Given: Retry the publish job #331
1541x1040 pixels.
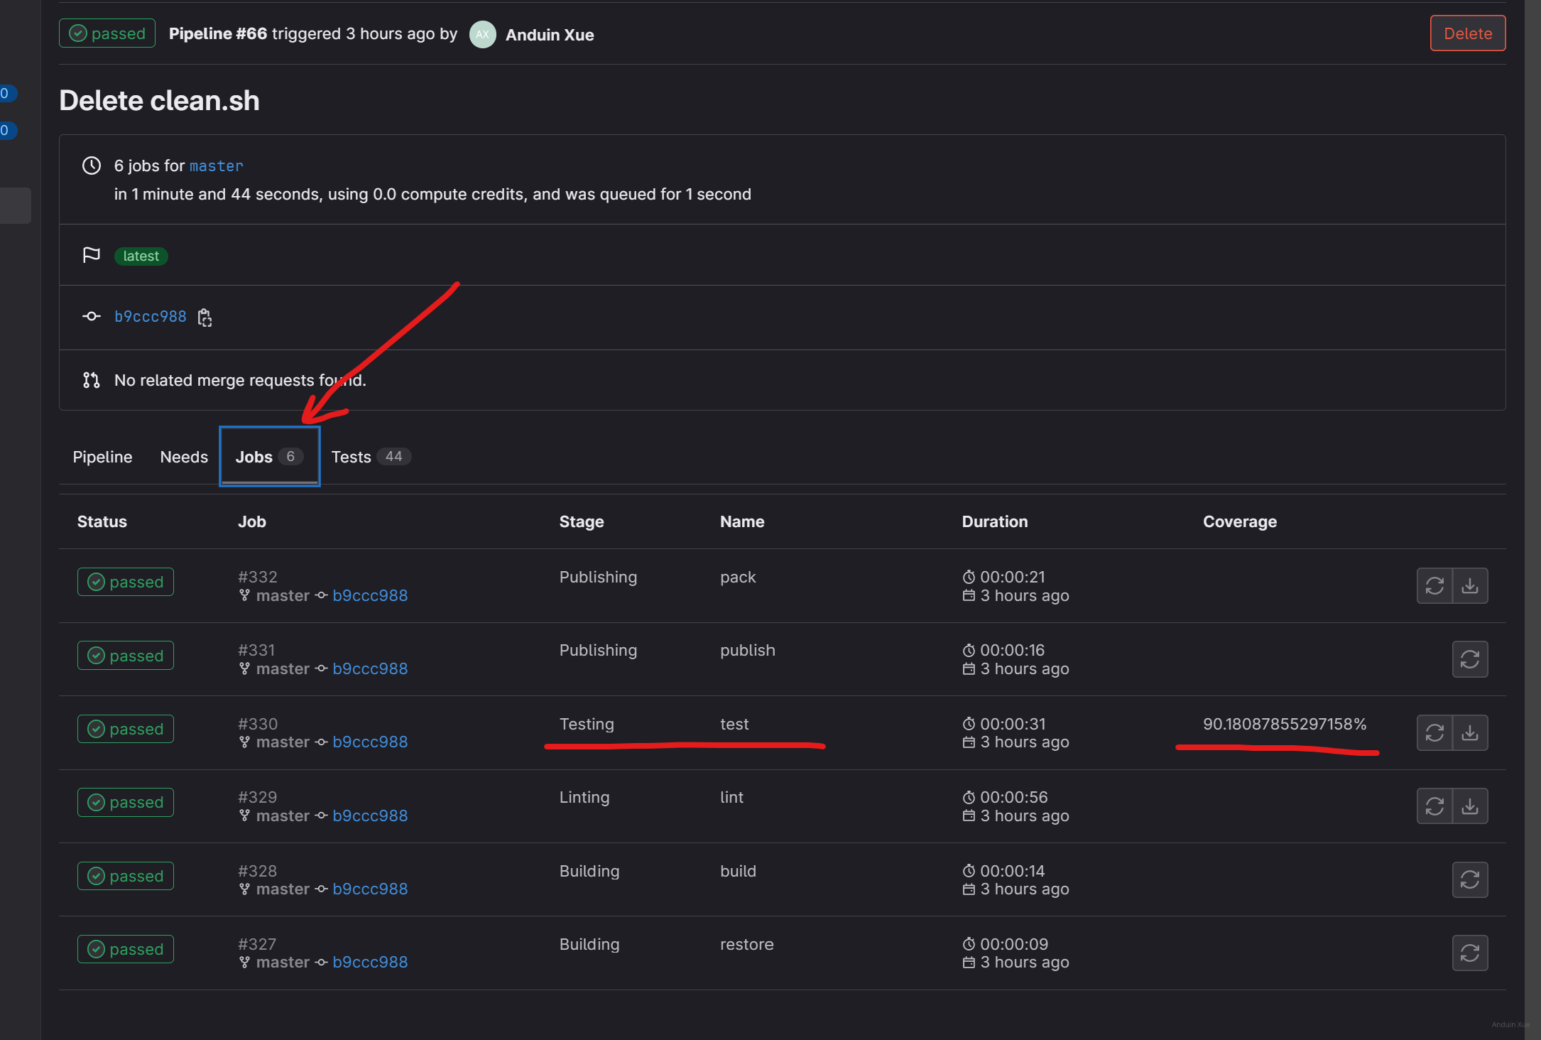Looking at the screenshot, I should pos(1469,659).
